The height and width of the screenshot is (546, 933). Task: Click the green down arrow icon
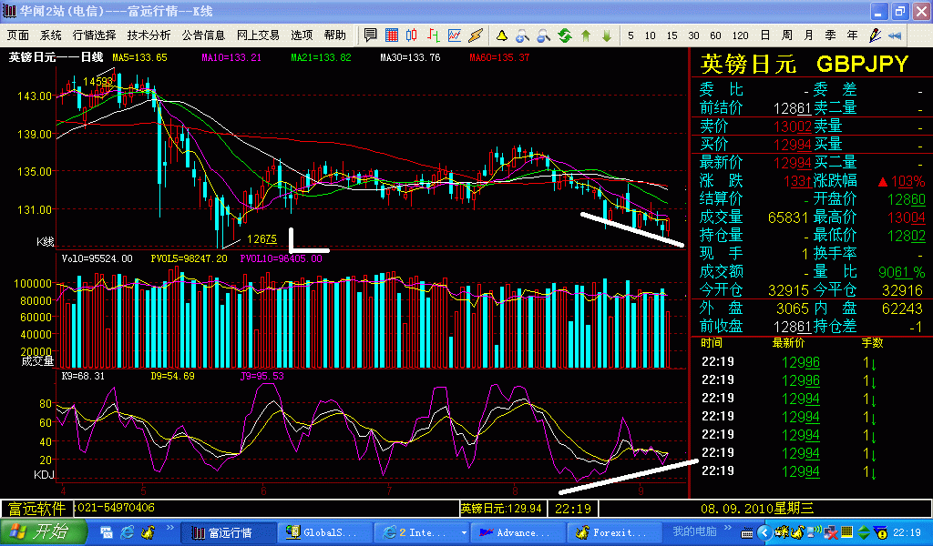[606, 35]
